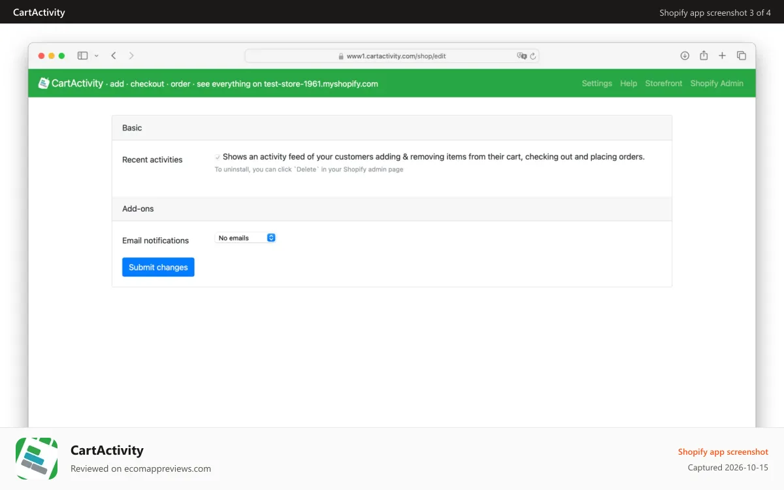Click the 'Reviewed on ecomappreviews.com' text
This screenshot has height=490, width=784.
(x=140, y=468)
